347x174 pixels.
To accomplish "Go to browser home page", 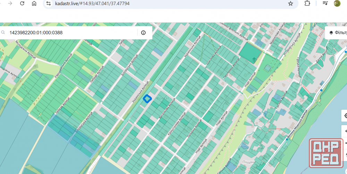I will tap(34, 3).
